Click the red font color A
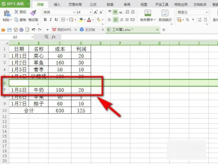218x164 pixels. tap(89, 20)
